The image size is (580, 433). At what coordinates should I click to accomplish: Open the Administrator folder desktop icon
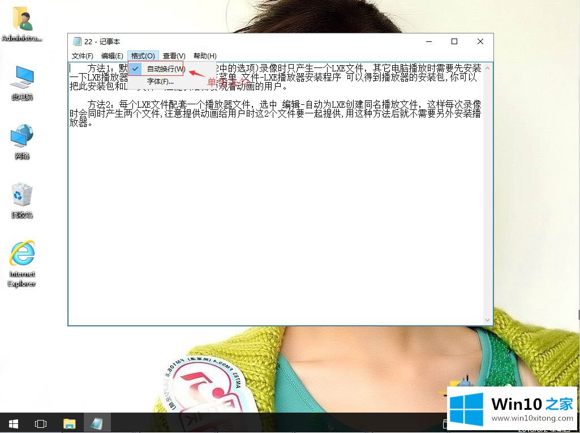pos(22,24)
